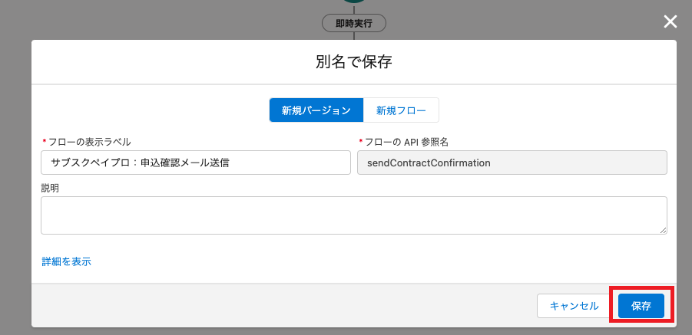Click the フローの表示ラベル field label

(90, 142)
